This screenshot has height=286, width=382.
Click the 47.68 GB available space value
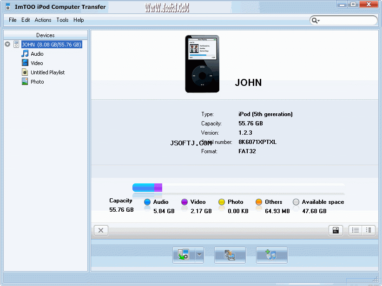tap(314, 211)
